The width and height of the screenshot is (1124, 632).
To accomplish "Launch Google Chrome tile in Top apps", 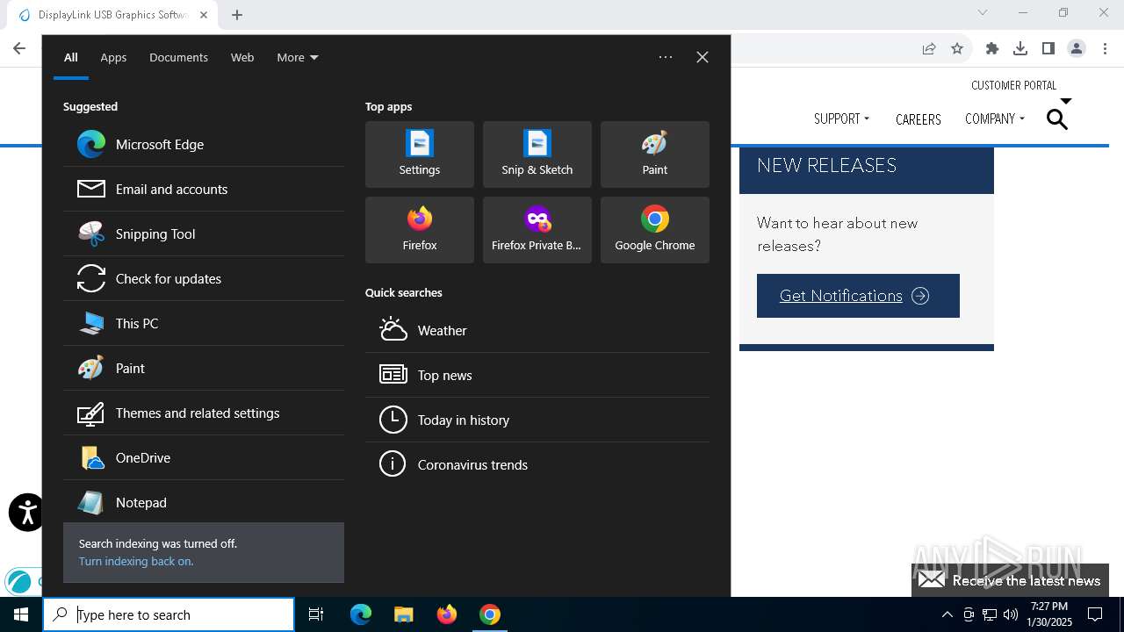I will tap(655, 230).
